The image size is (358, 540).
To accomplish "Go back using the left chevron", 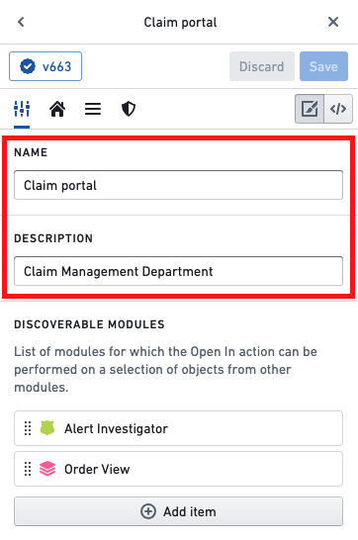I will tap(21, 22).
